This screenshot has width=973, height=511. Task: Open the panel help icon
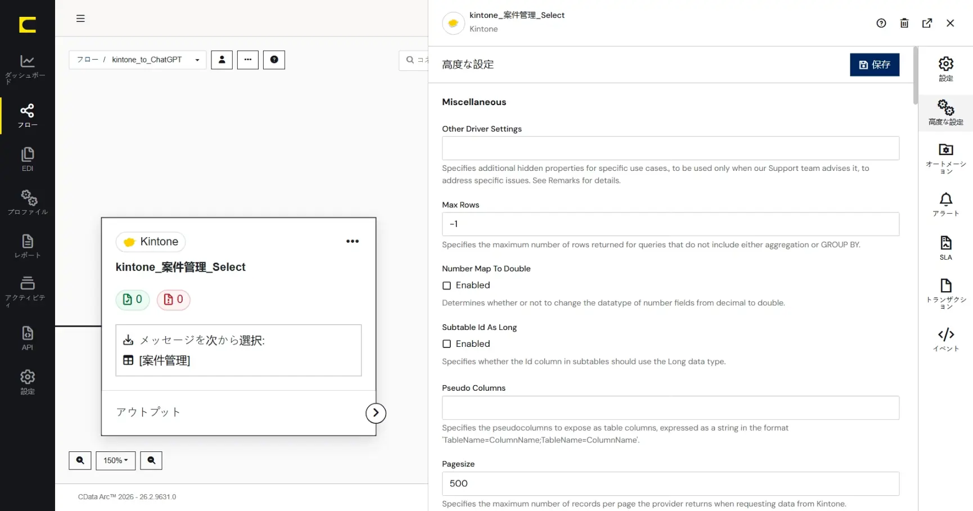[881, 23]
